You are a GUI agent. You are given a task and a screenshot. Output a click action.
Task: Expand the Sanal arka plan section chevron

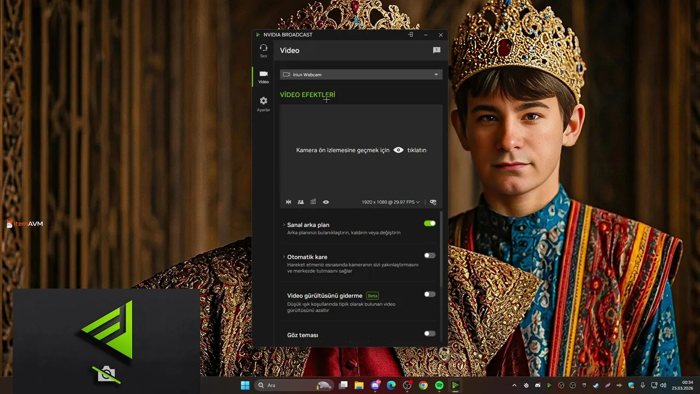tap(284, 225)
